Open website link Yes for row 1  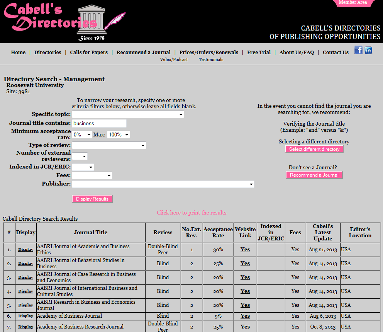coord(245,249)
